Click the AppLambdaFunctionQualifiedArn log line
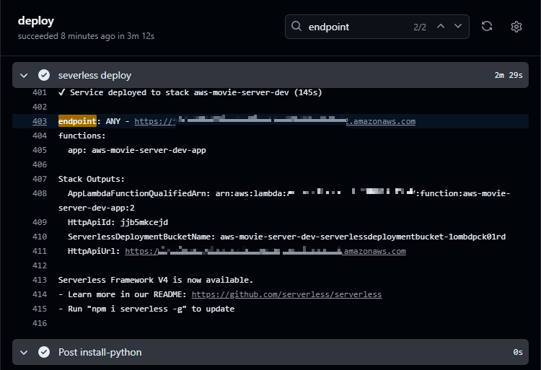Screen dimensions: 541x370 click(x=284, y=201)
